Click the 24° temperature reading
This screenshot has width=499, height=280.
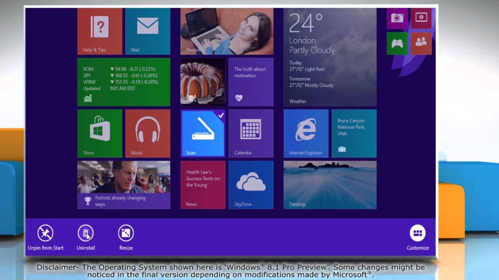[x=306, y=23]
